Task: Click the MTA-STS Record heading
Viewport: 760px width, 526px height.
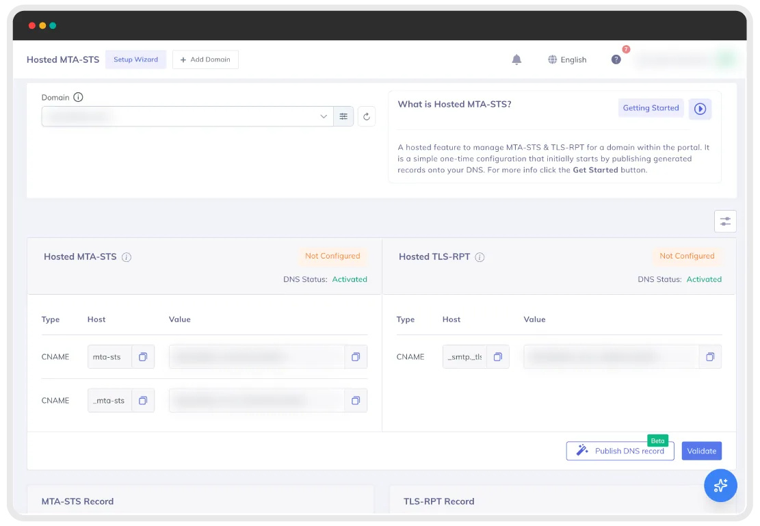Action: (x=77, y=501)
